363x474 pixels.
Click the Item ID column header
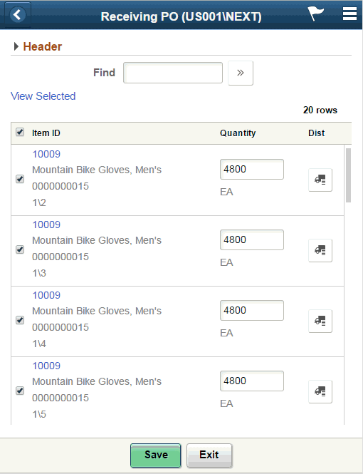[x=46, y=133]
